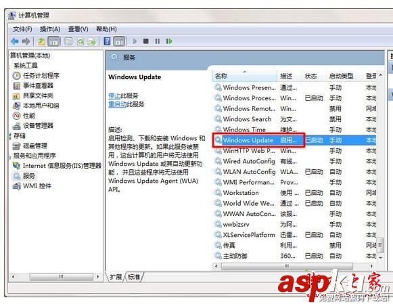Screen dimensions: 393x306
Task: Click the 停止 this service link
Action: (x=114, y=95)
